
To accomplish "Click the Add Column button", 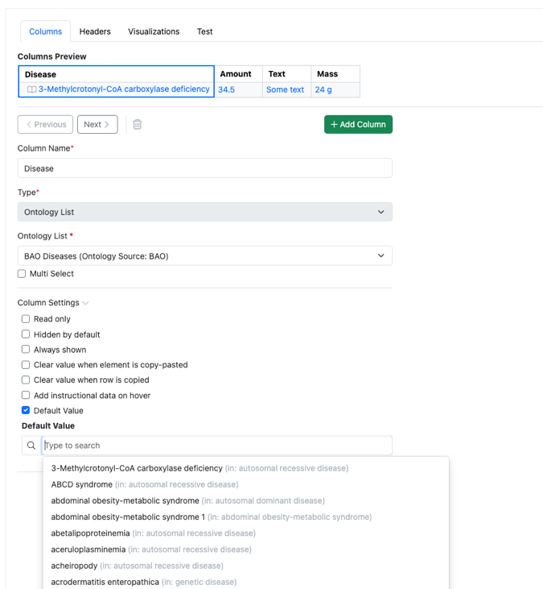I will (x=358, y=124).
